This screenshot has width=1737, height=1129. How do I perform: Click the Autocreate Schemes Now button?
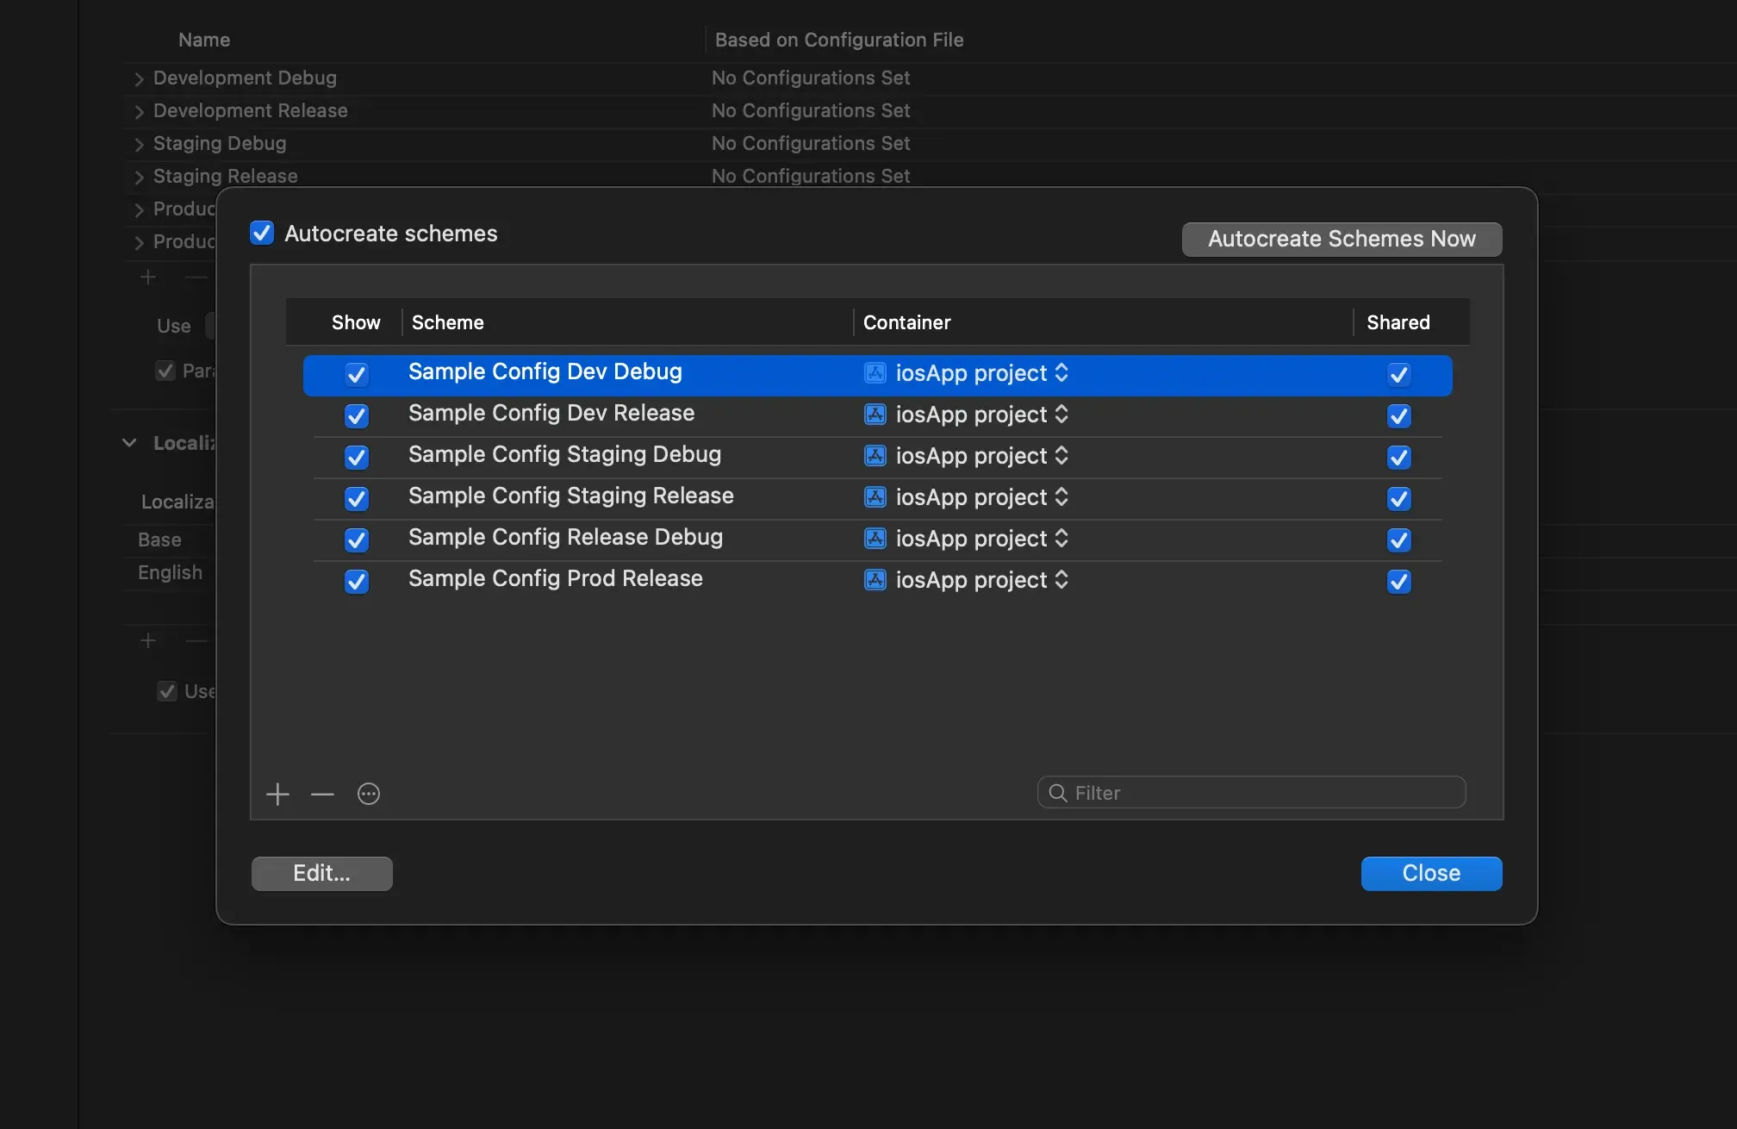click(x=1342, y=239)
